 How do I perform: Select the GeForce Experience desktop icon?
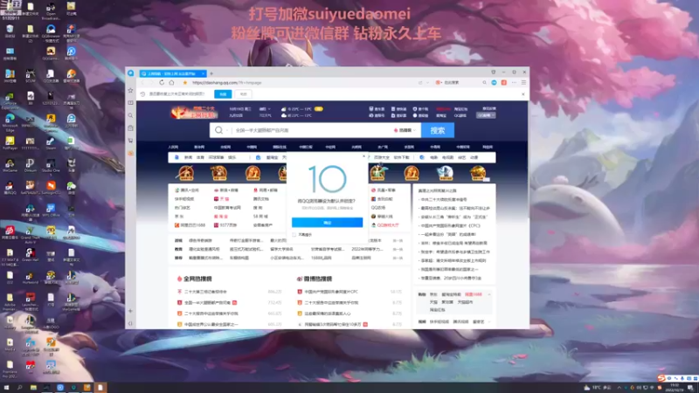[x=10, y=100]
